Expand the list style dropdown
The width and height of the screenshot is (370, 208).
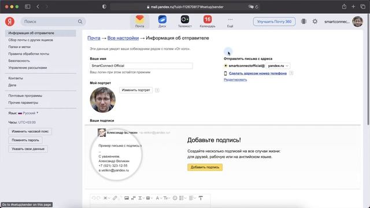point(183,198)
